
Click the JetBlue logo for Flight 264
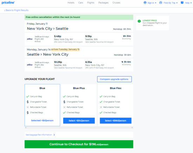click(29, 65)
